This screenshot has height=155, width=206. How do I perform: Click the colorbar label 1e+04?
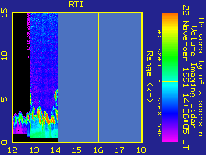(x=159, y=81)
